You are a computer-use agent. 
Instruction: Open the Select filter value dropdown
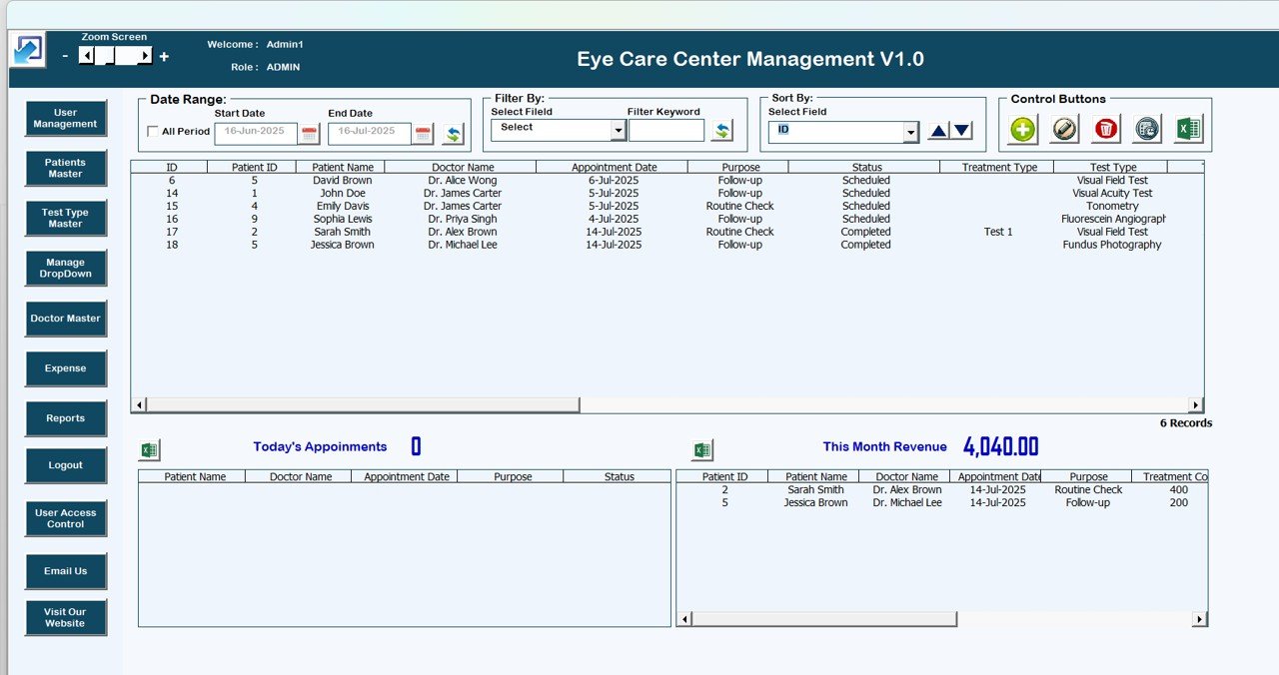(558, 128)
